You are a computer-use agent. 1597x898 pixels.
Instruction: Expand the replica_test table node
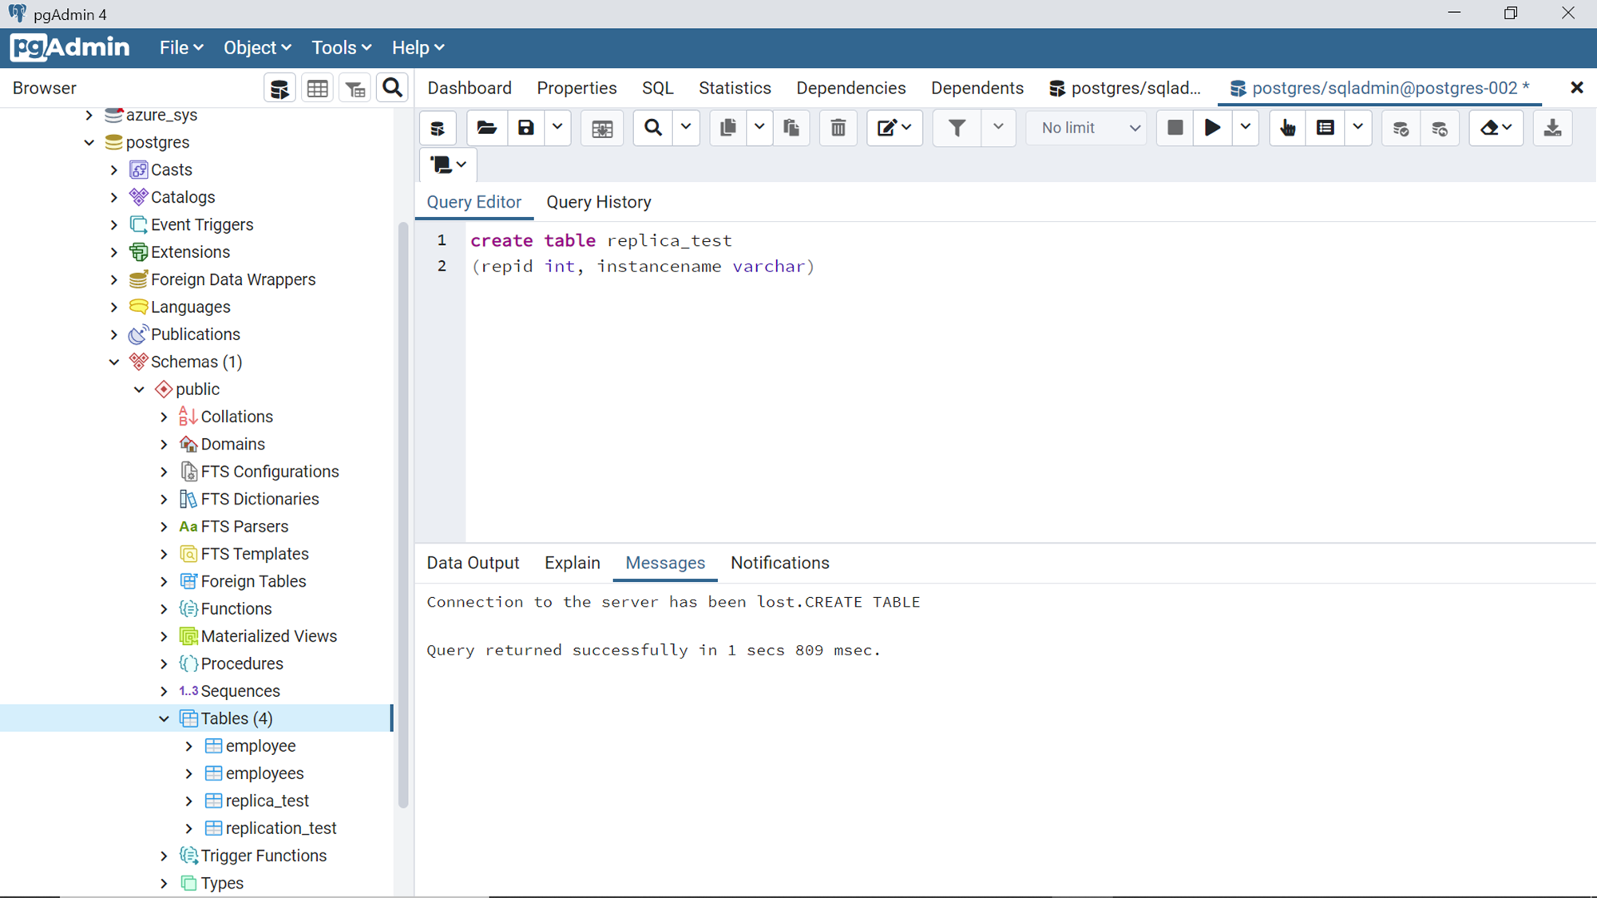tap(189, 801)
